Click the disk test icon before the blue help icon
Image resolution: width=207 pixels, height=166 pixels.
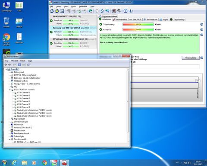[119, 11]
